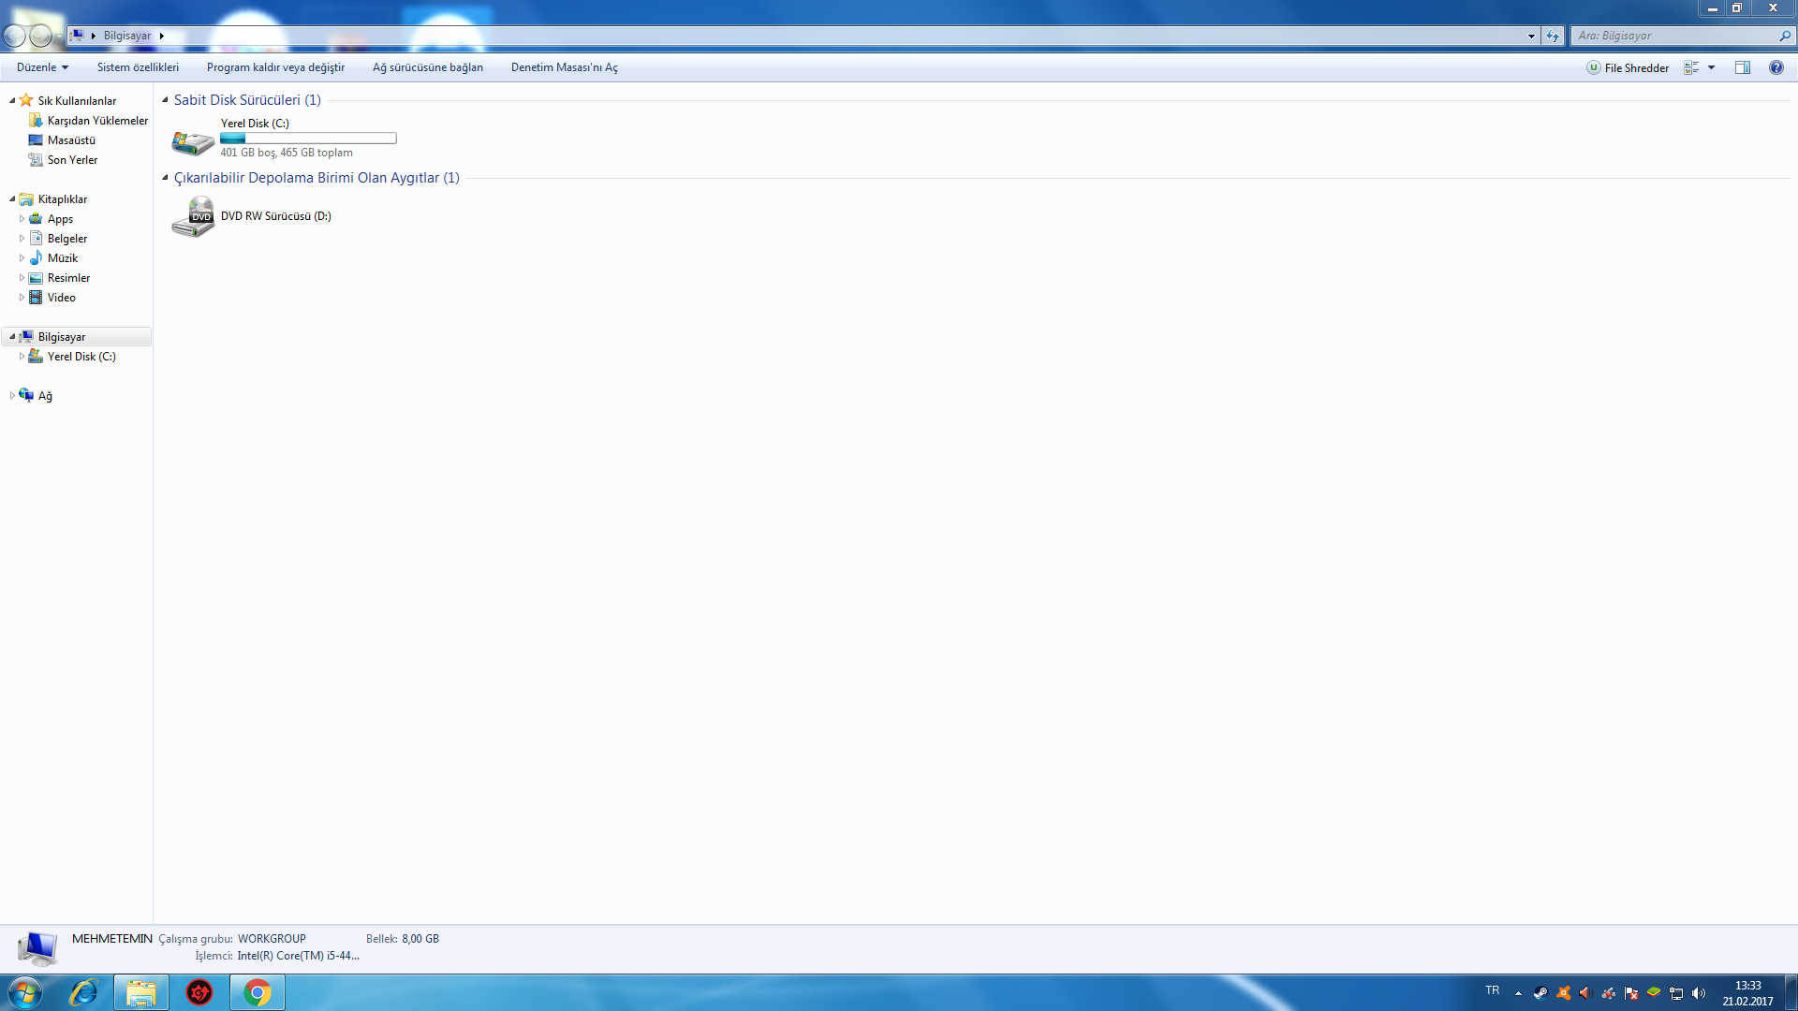Click the TR input language indicator
Viewport: 1798px width, 1011px height.
[1493, 990]
